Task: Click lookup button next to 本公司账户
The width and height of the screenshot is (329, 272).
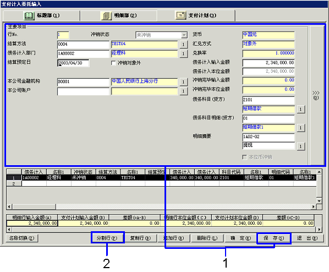Action: click(183, 91)
